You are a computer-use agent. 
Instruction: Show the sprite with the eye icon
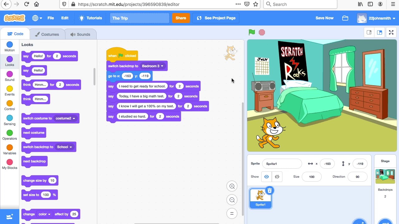(x=267, y=177)
